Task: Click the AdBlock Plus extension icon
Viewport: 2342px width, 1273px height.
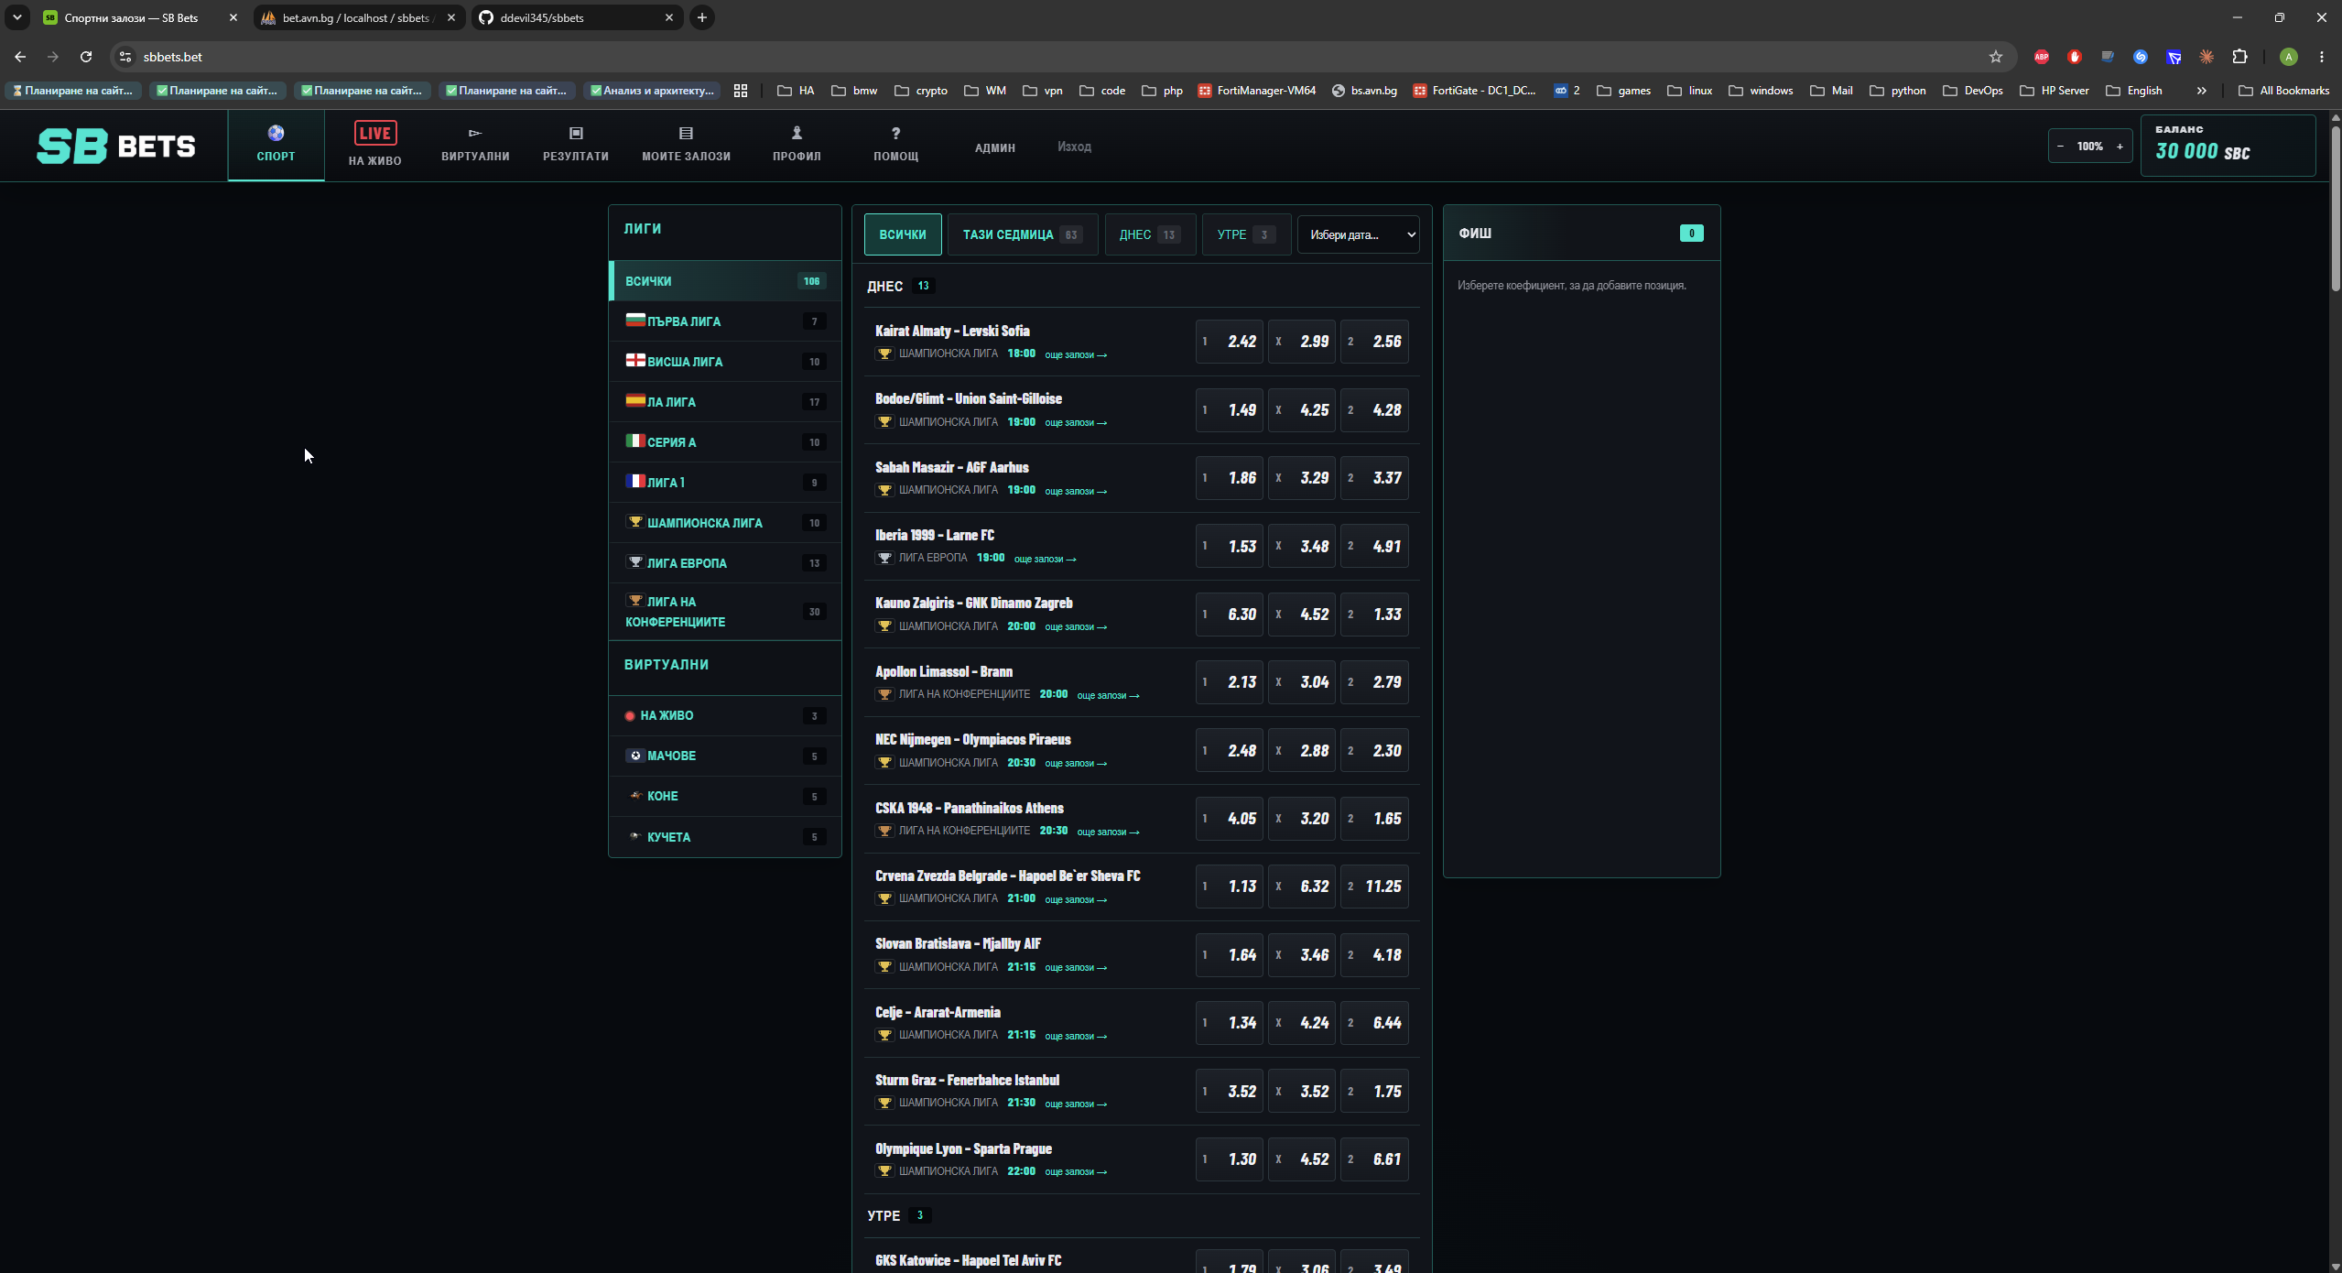Action: pyautogui.click(x=2042, y=57)
